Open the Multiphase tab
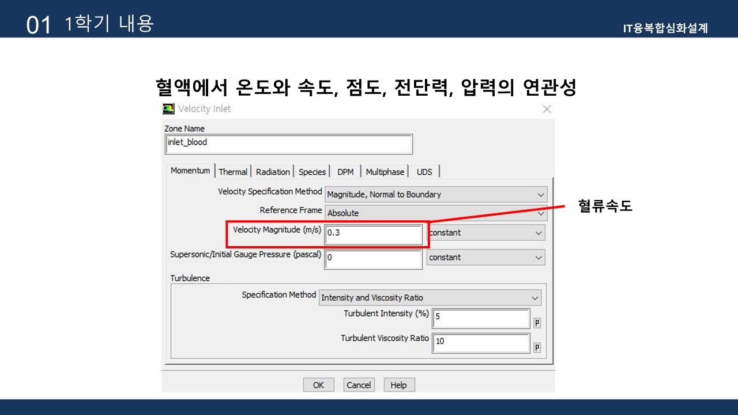Viewport: 738px width, 415px height. tap(385, 172)
